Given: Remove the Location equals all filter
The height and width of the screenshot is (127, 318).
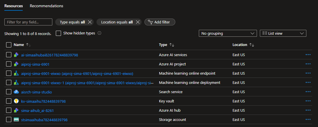Looking at the screenshot, I should tap(138, 22).
